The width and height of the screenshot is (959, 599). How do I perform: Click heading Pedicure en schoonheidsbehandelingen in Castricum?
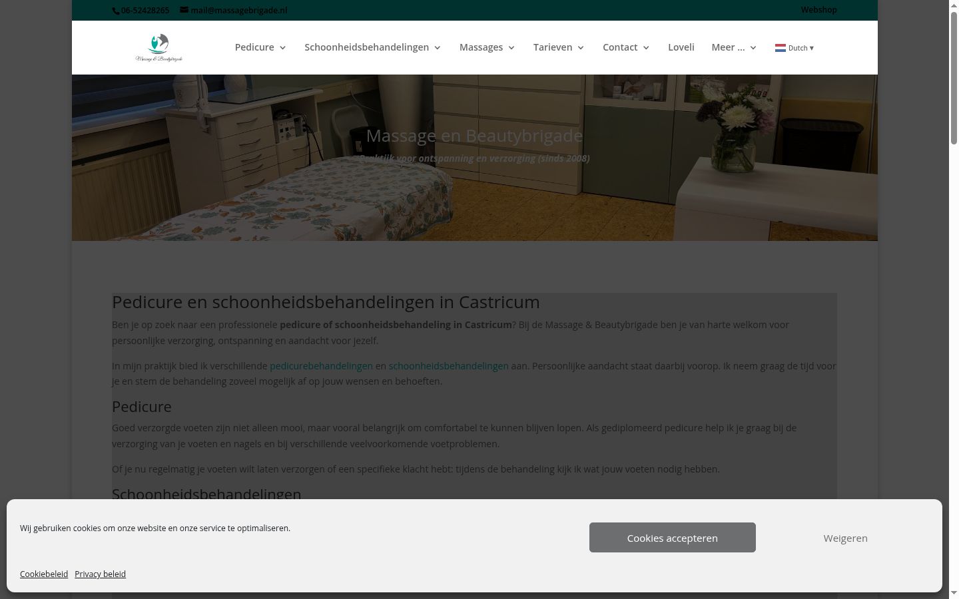click(x=326, y=302)
